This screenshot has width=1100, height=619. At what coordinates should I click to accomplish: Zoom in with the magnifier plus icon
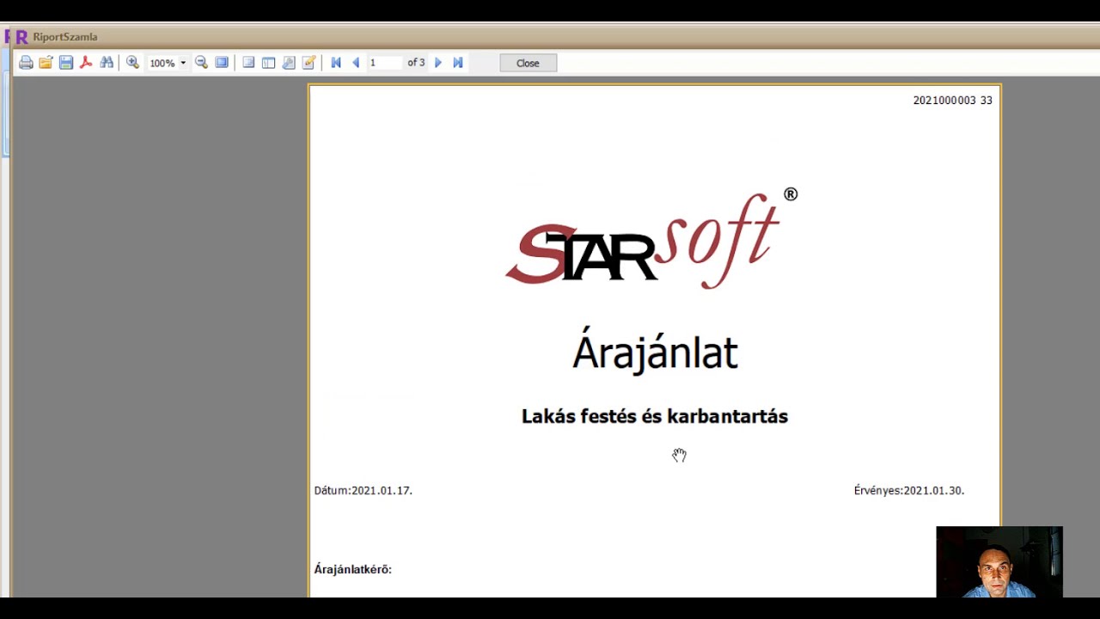click(x=132, y=63)
